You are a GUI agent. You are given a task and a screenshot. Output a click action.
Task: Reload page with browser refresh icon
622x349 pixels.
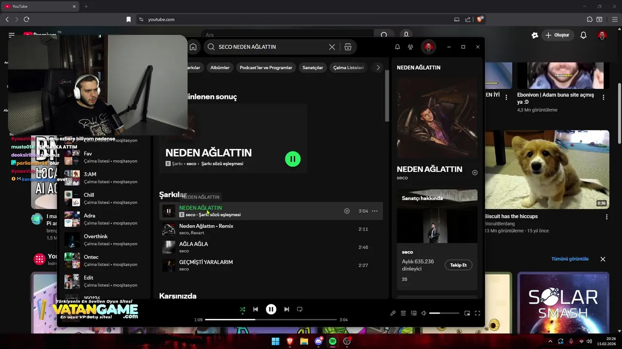(x=27, y=19)
